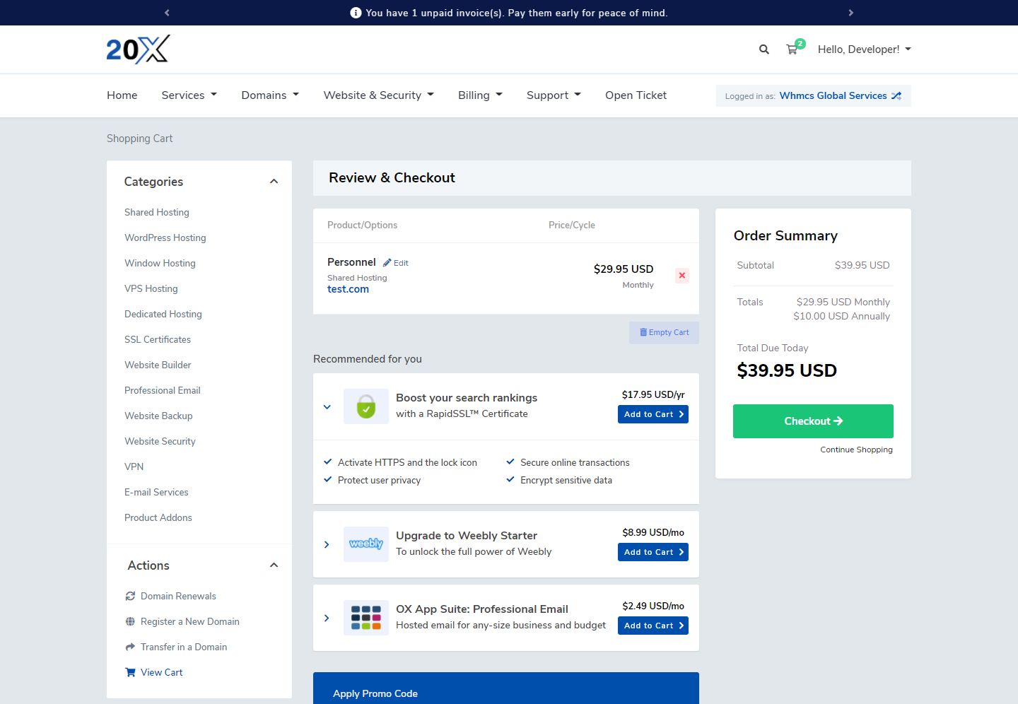Remove Personnel item with red X

pos(681,276)
